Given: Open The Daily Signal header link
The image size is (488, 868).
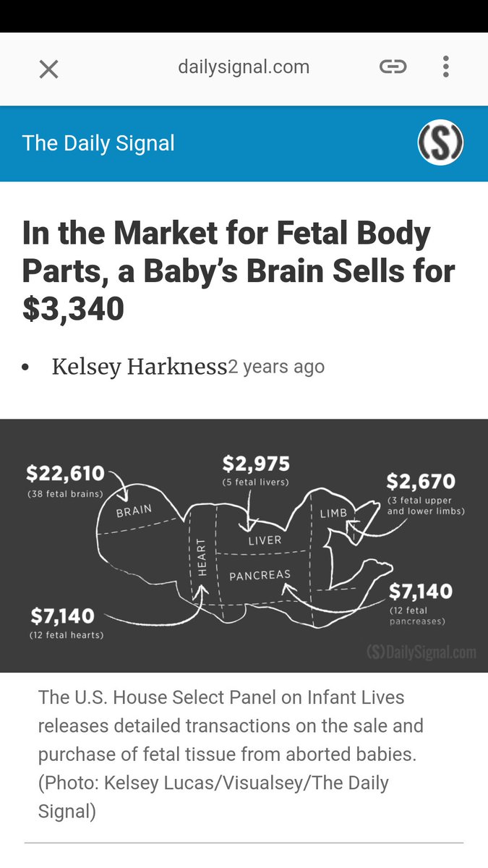Looking at the screenshot, I should [98, 143].
